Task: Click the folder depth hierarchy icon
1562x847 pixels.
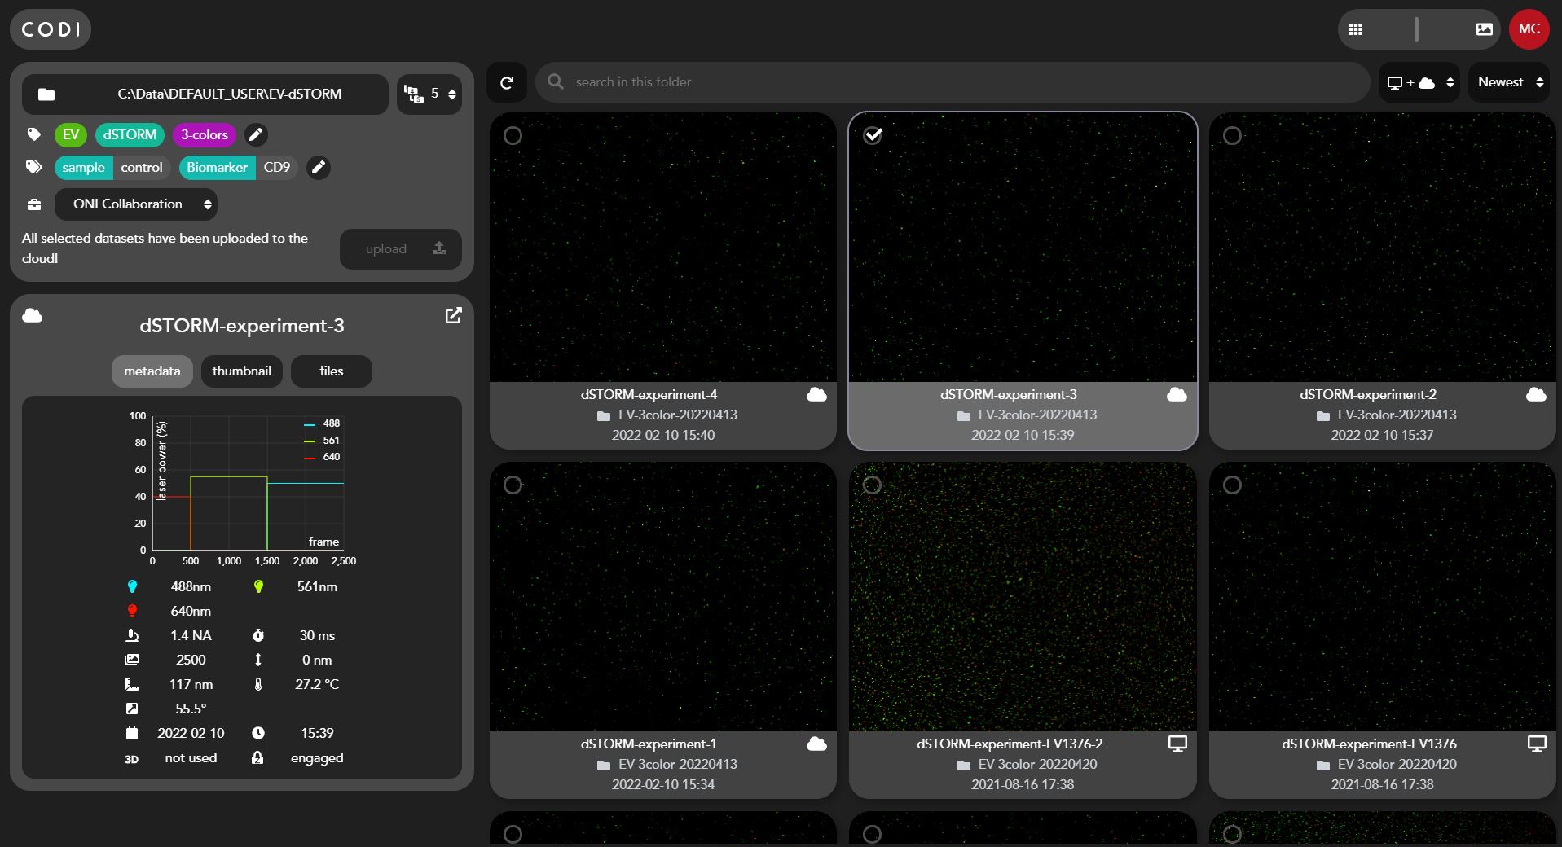Action: (414, 94)
